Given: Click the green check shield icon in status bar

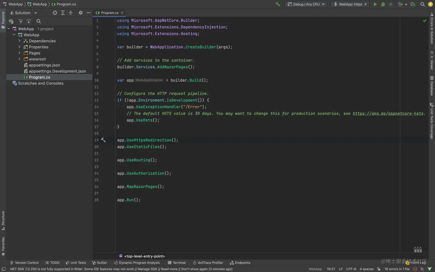Looking at the screenshot, I should (x=430, y=269).
